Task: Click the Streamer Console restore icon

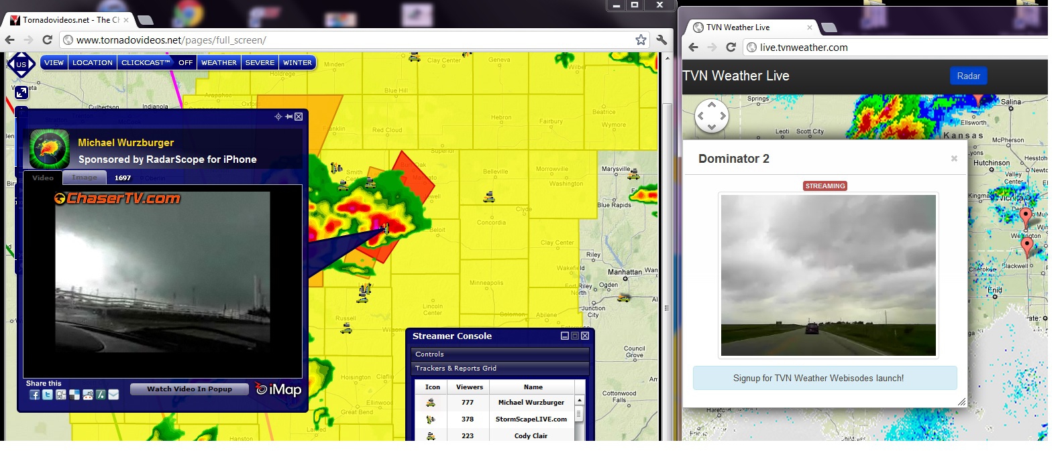Action: pos(575,336)
